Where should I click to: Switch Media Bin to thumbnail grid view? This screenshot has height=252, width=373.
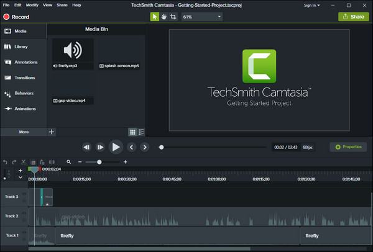pyautogui.click(x=132, y=132)
